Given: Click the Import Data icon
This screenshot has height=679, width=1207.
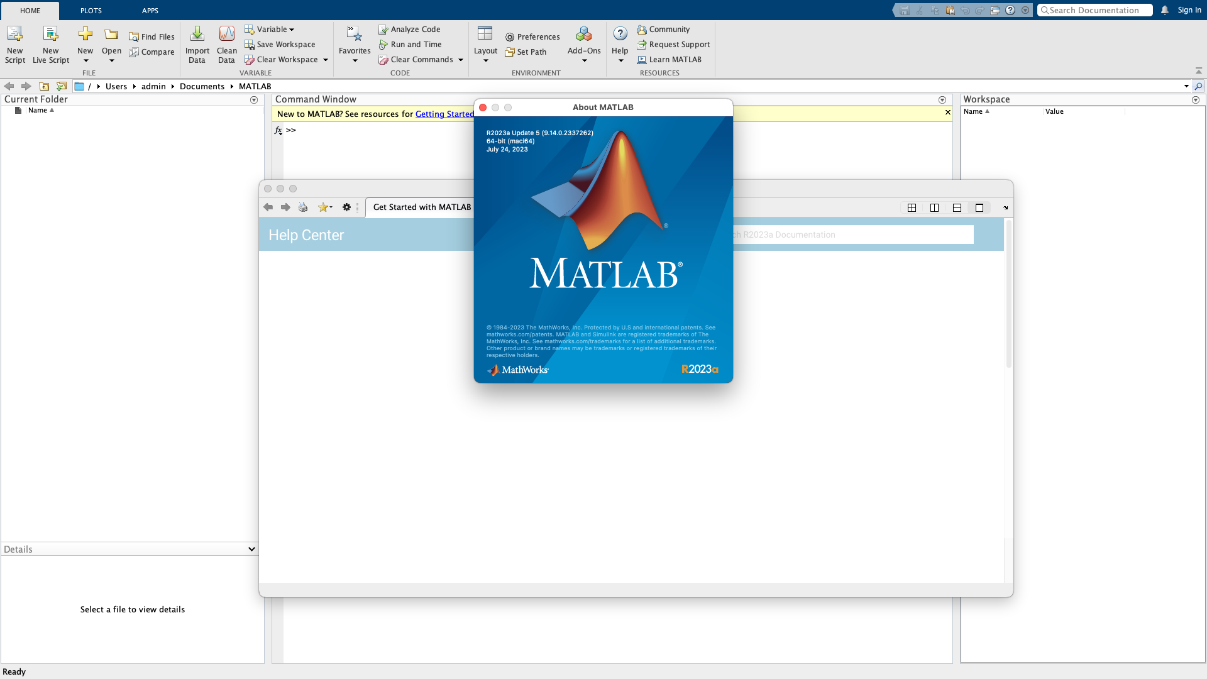Looking at the screenshot, I should pyautogui.click(x=197, y=34).
